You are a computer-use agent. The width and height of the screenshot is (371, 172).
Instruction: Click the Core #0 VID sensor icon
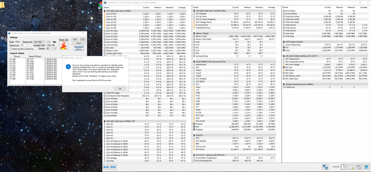pos(105,14)
